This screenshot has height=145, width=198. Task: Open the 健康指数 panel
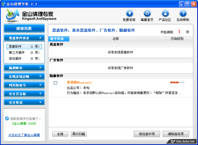coord(24,28)
